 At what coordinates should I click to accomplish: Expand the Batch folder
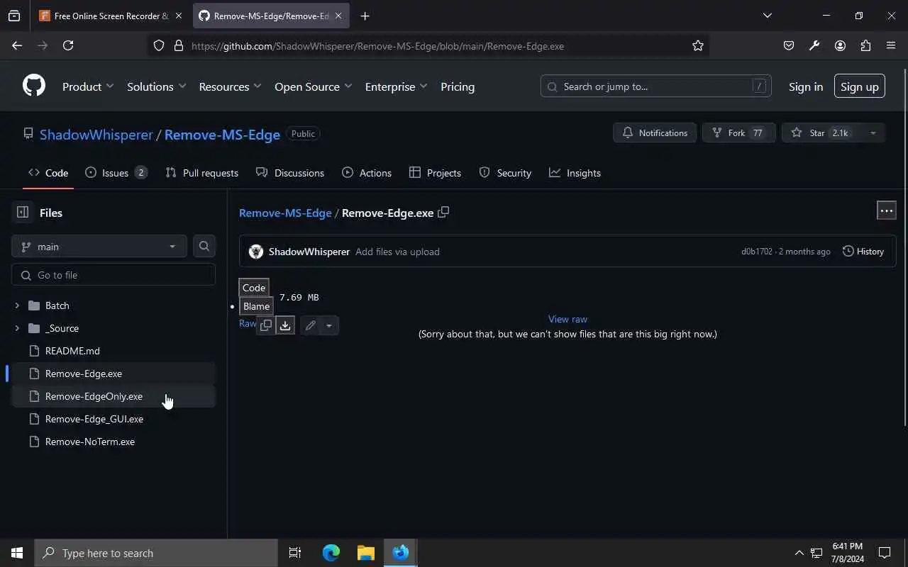(17, 305)
